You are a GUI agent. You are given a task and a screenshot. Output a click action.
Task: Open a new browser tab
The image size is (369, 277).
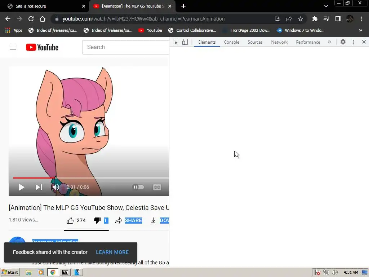coord(183,6)
